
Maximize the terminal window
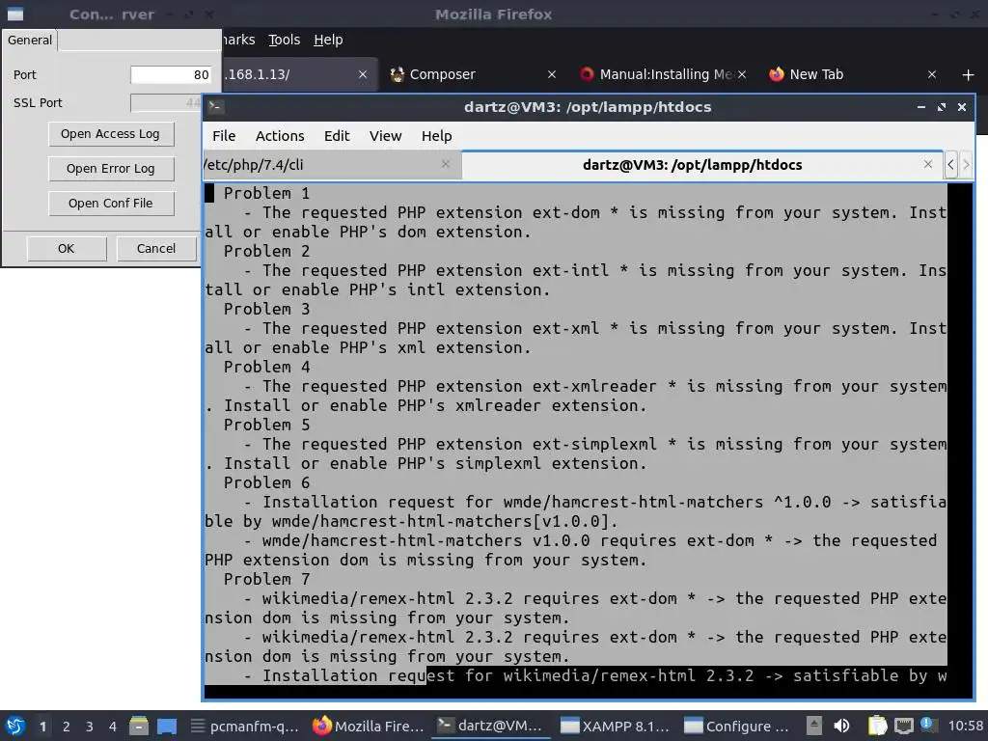(x=942, y=107)
